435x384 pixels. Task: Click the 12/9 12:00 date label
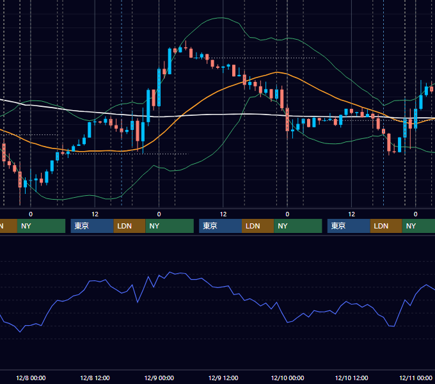click(223, 378)
